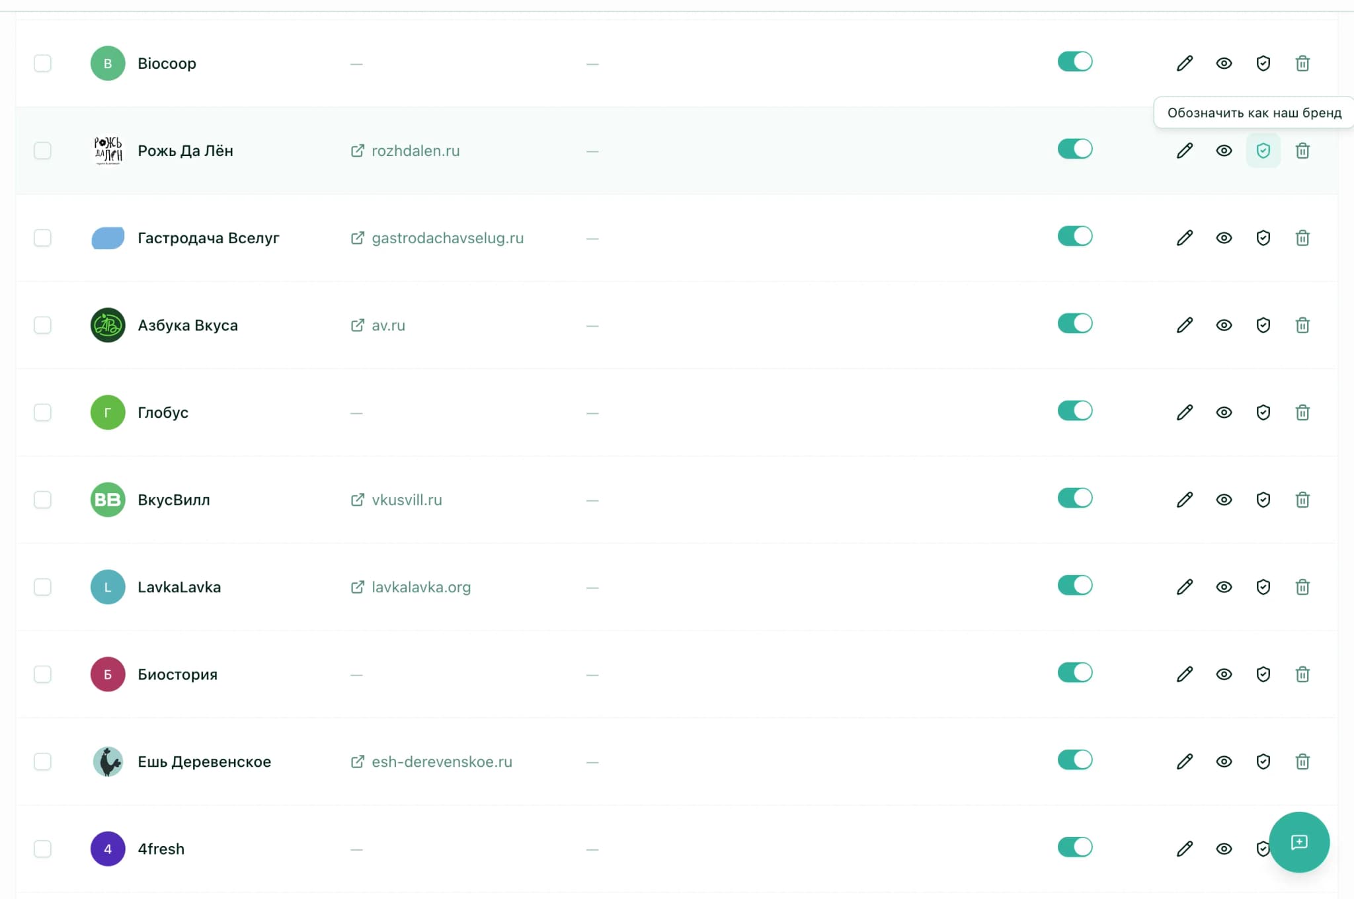Edit the Ешь Деревенское entry

click(x=1185, y=762)
